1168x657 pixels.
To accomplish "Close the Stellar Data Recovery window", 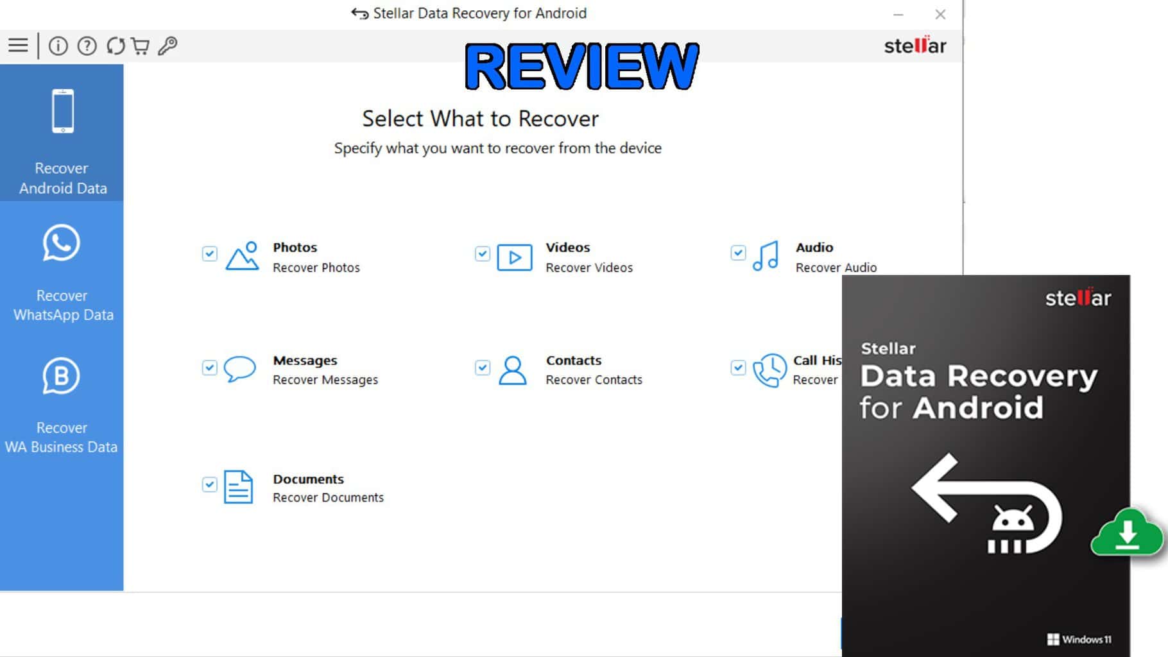I will [940, 14].
